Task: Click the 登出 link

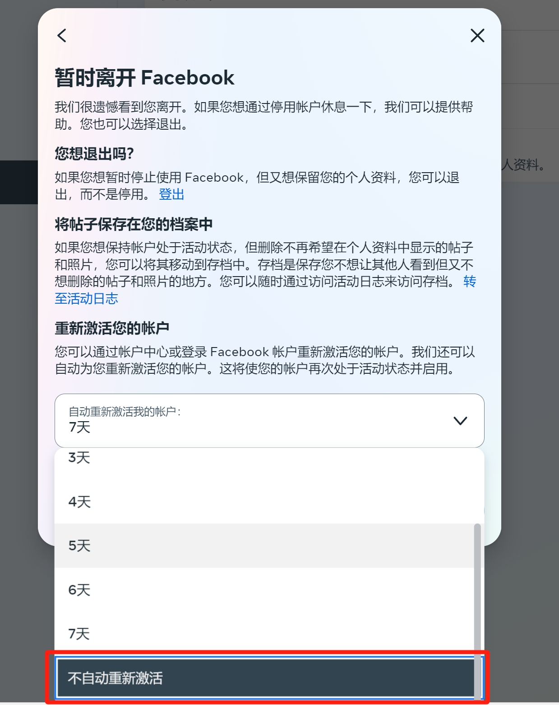Action: (171, 194)
